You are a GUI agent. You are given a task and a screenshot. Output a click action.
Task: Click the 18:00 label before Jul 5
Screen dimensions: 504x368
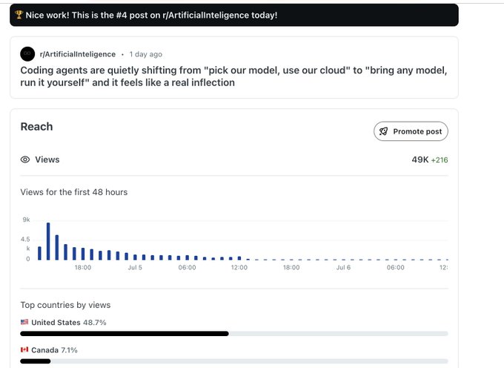click(x=83, y=267)
